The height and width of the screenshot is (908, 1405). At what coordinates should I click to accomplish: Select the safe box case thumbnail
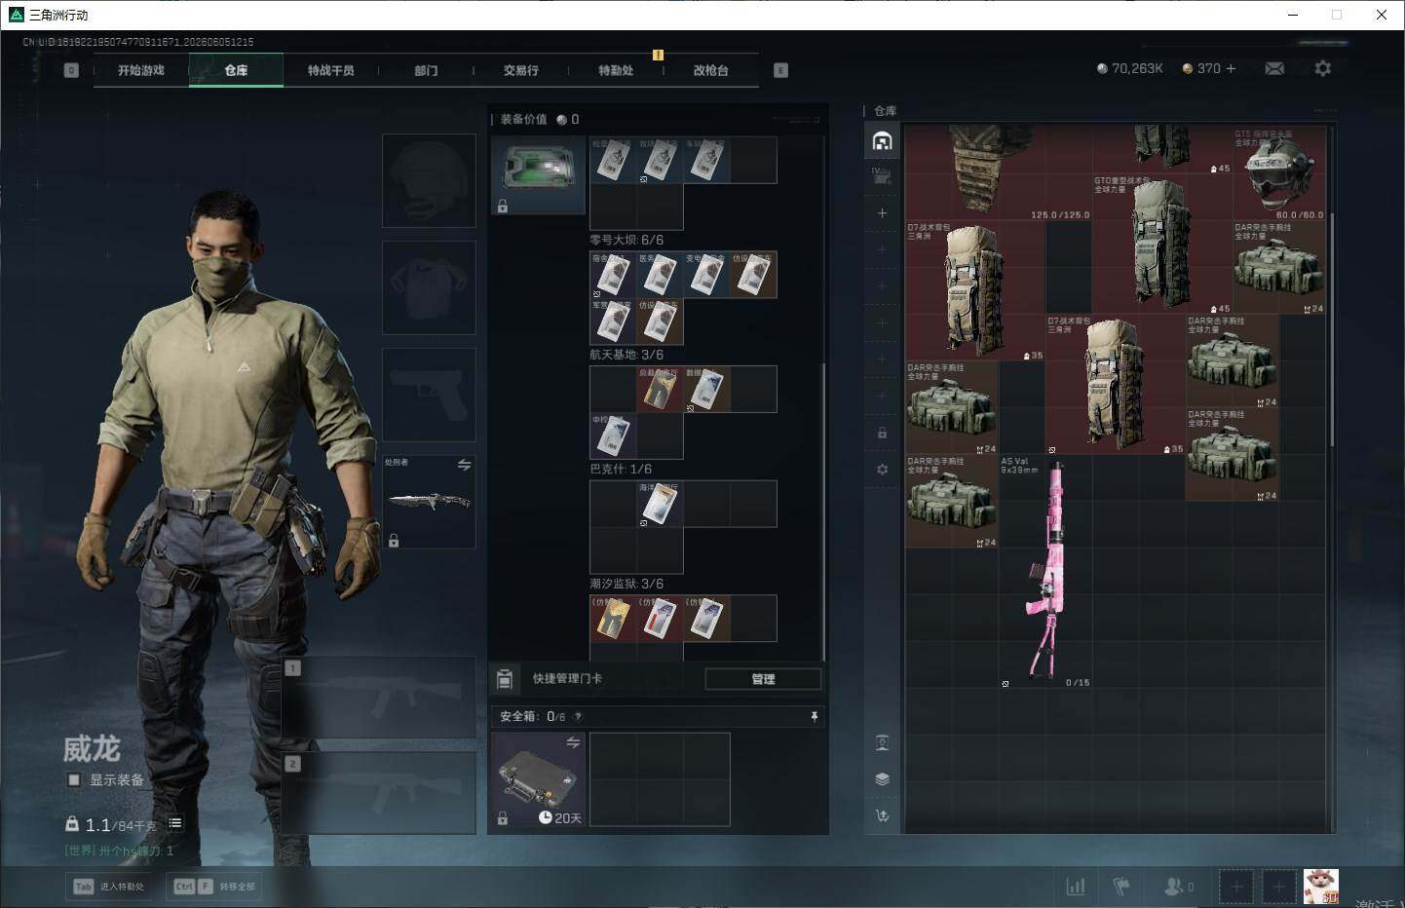coord(538,779)
